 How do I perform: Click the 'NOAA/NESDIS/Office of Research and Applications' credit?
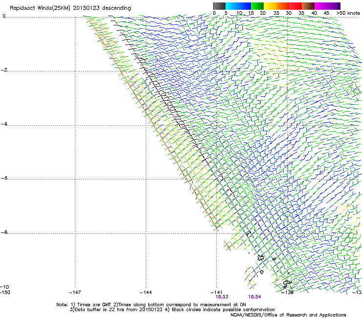tap(288, 315)
